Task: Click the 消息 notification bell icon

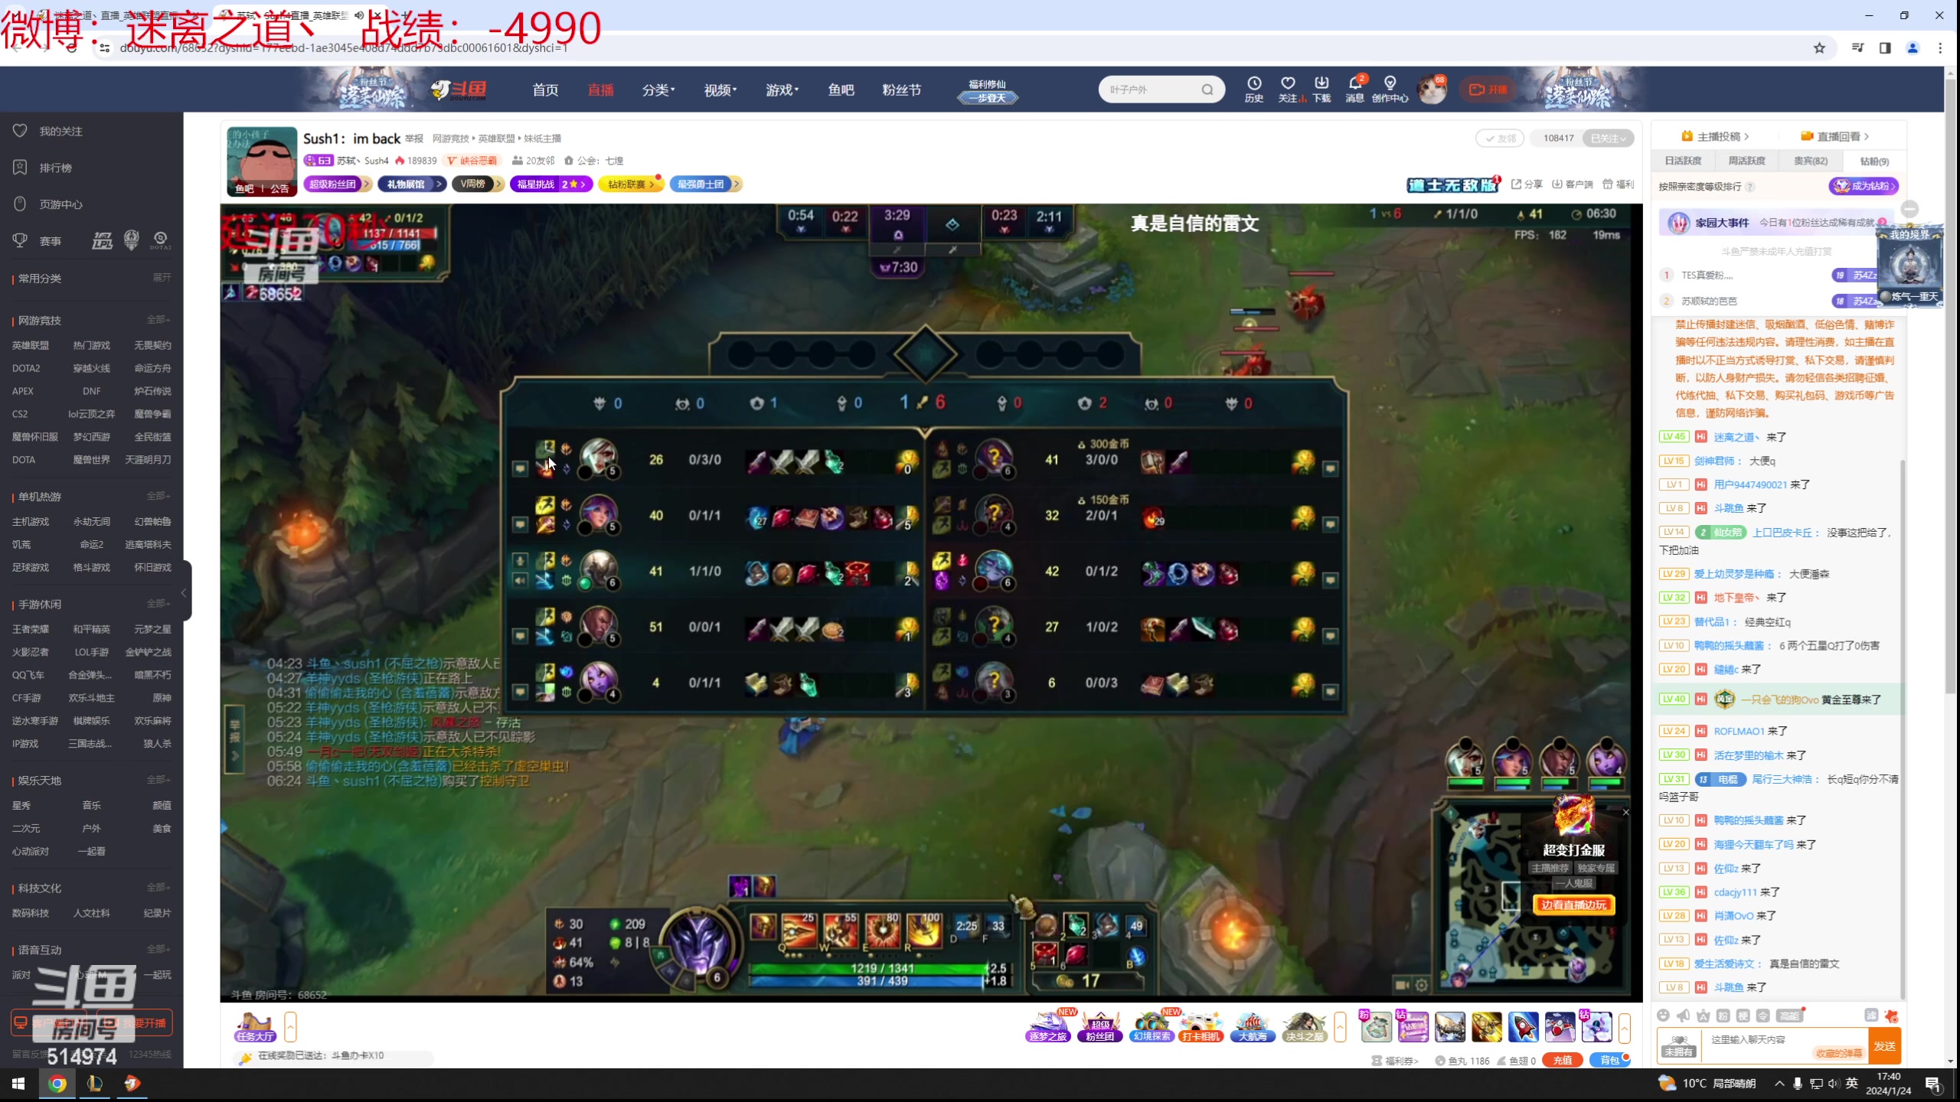Action: [x=1354, y=84]
